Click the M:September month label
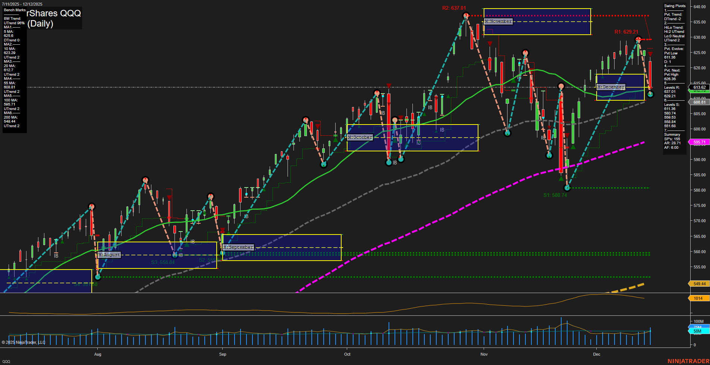710x365 pixels. click(238, 247)
